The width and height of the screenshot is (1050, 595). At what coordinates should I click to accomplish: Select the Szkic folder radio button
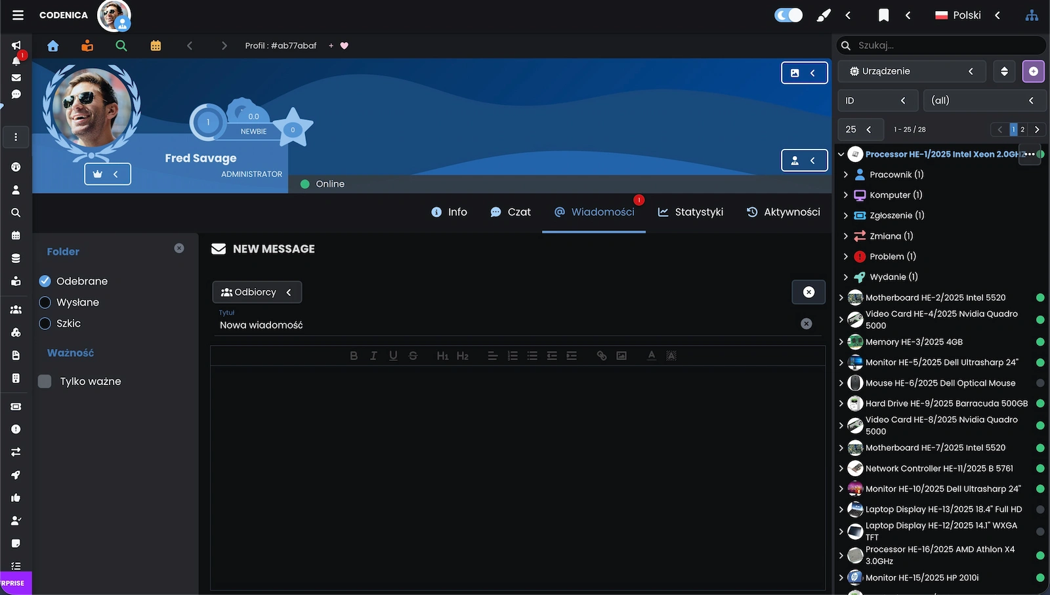click(x=45, y=323)
